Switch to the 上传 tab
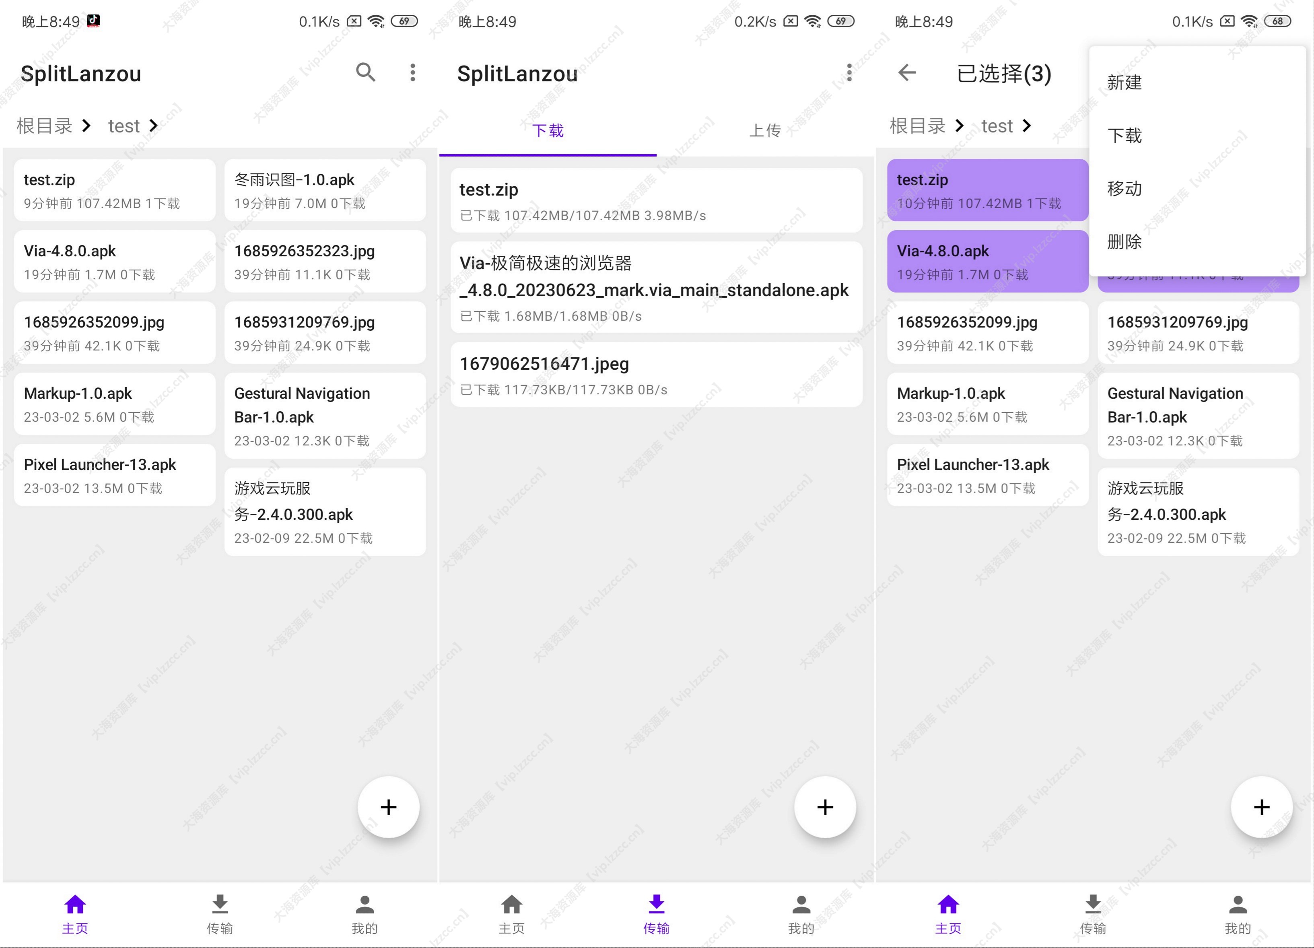This screenshot has width=1314, height=948. 765,130
